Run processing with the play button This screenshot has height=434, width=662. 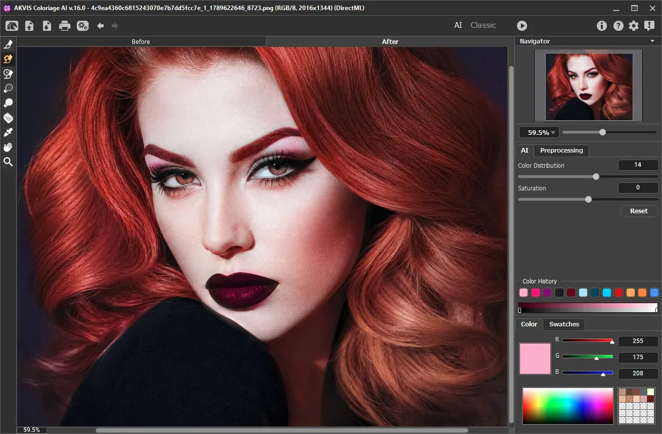tap(522, 26)
